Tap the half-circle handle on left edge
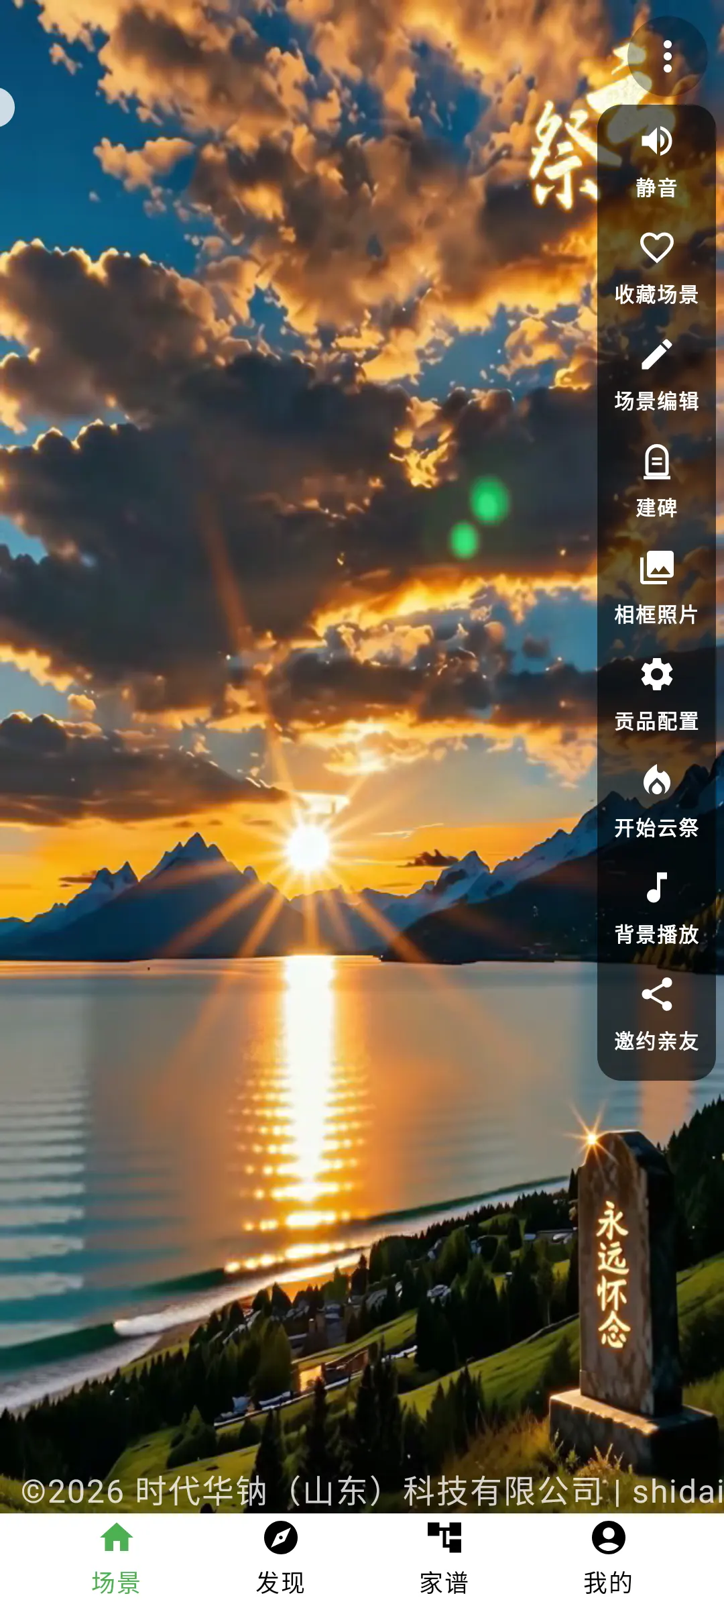724x1610 pixels. coord(5,107)
